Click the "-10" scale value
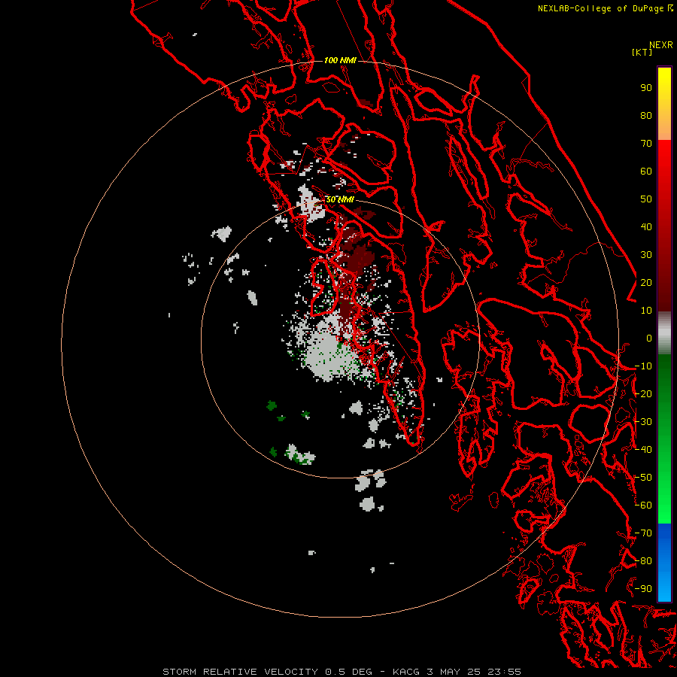The height and width of the screenshot is (677, 677). tap(643, 366)
